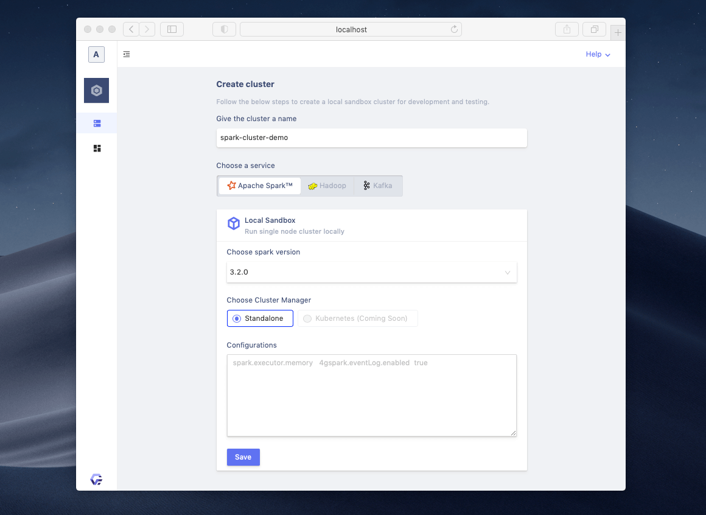This screenshot has width=706, height=515.
Task: Open the dashboard grid icon in sidebar
Action: 97,148
